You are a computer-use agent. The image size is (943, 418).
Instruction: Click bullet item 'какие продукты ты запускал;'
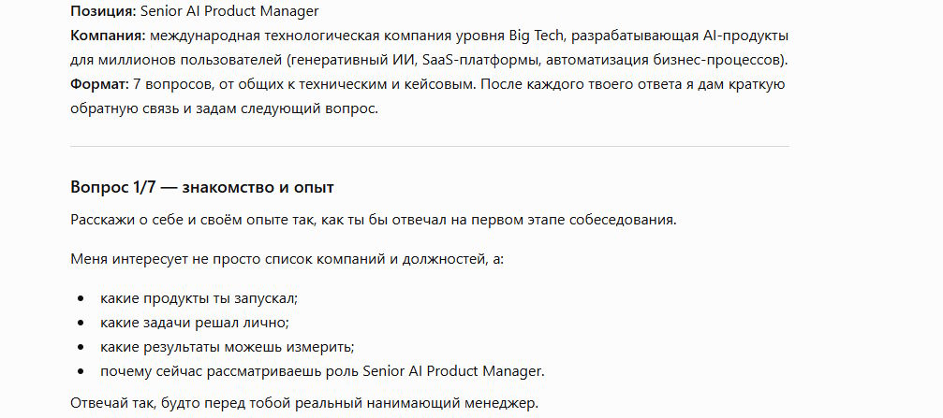coord(199,298)
